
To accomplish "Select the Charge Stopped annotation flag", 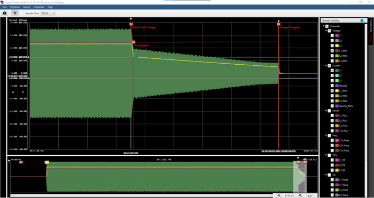I will [x=278, y=24].
